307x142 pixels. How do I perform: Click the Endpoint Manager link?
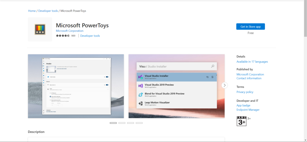[248, 110]
